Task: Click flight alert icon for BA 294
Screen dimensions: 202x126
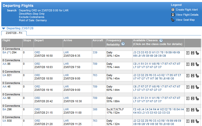Action: 188,53
